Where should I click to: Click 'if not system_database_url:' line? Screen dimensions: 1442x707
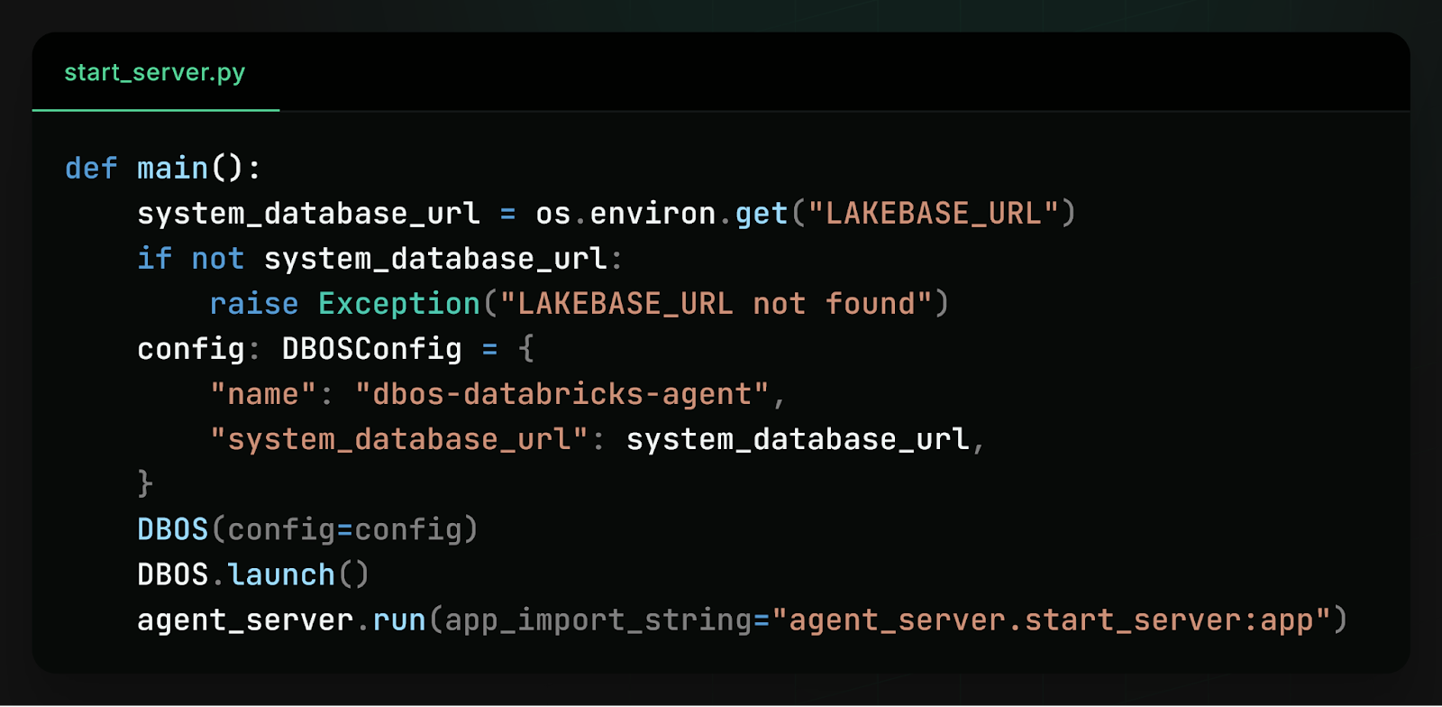[x=379, y=259]
